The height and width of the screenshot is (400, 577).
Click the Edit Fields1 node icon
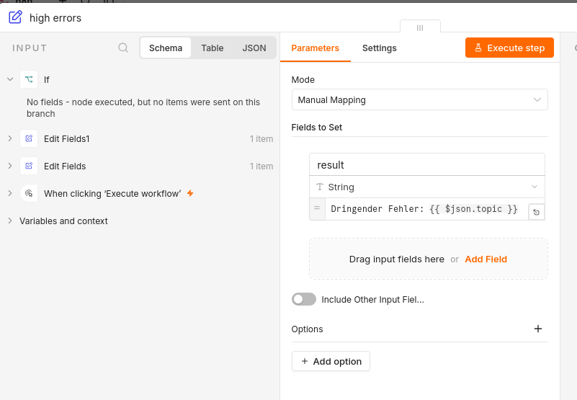tap(29, 138)
